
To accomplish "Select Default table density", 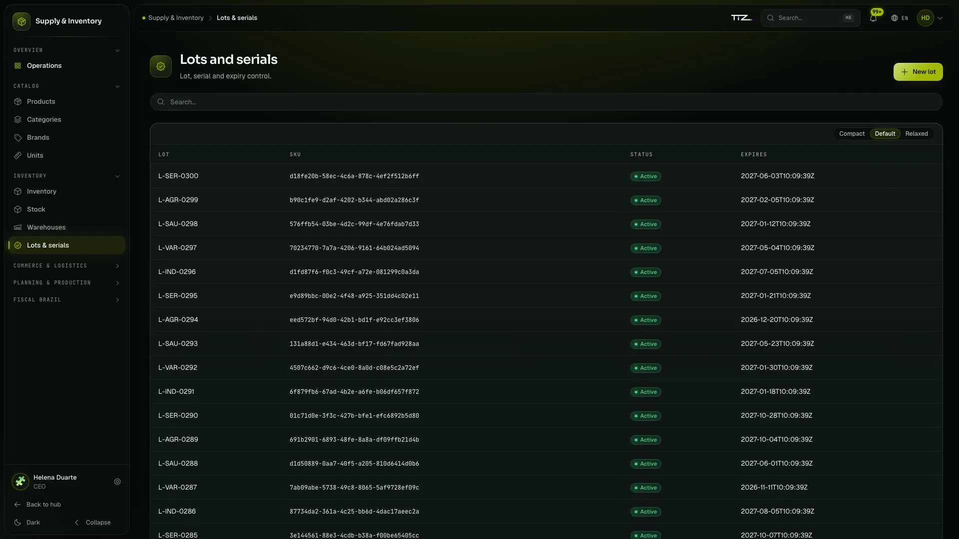I will point(885,134).
